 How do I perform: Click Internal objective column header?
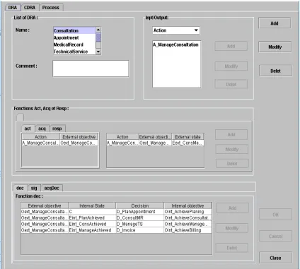coord(187,205)
